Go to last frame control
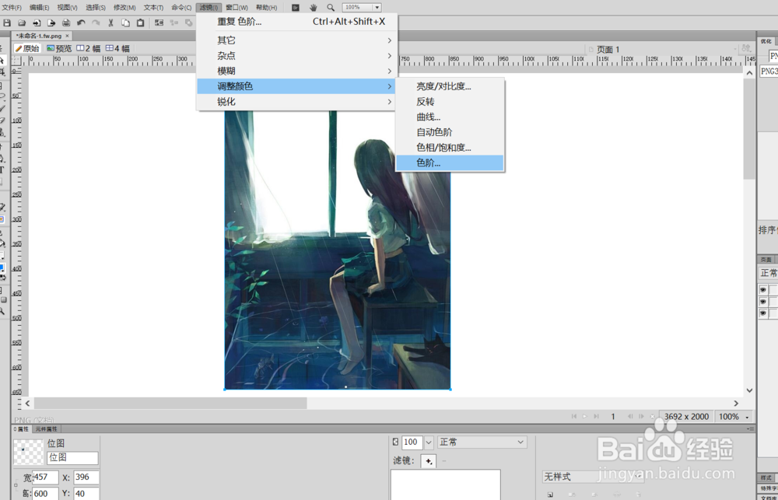 [597, 417]
